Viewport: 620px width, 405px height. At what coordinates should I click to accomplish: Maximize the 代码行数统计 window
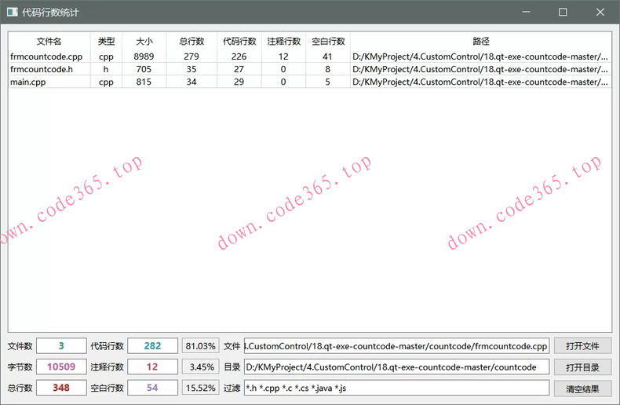[x=563, y=13]
